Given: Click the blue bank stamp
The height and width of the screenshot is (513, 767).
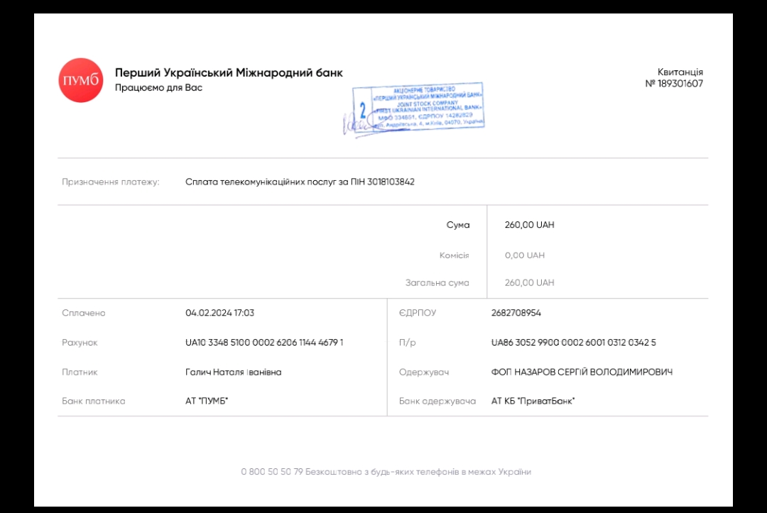Looking at the screenshot, I should 418,107.
